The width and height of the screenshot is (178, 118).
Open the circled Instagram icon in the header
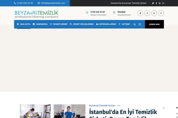[161, 13]
